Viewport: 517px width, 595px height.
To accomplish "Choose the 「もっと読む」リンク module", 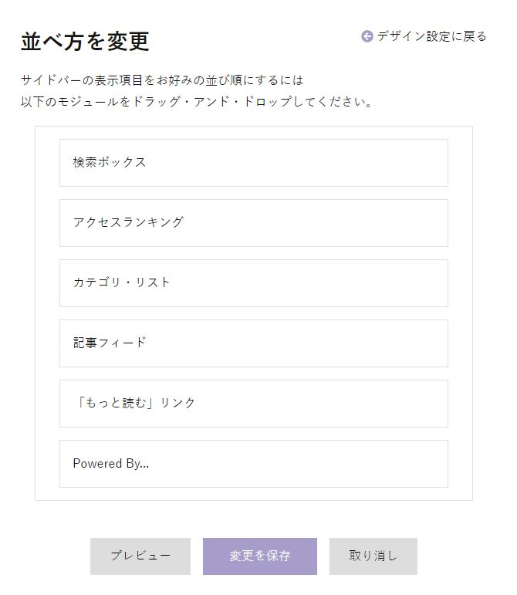I will pyautogui.click(x=253, y=404).
